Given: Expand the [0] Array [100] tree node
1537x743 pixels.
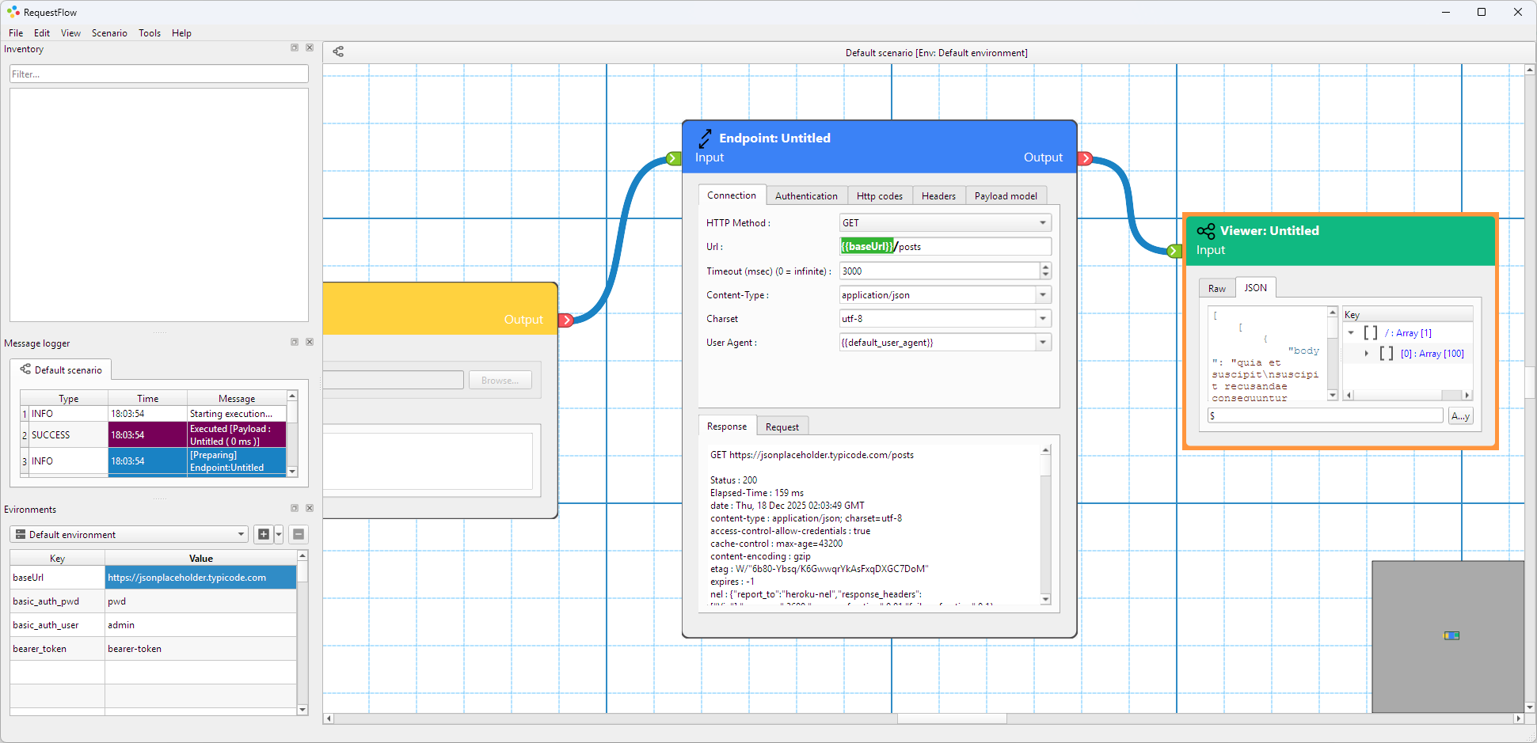Looking at the screenshot, I should pyautogui.click(x=1367, y=354).
